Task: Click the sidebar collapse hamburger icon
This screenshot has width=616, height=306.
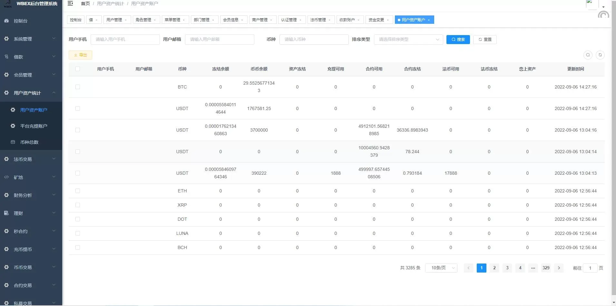Action: pyautogui.click(x=70, y=4)
